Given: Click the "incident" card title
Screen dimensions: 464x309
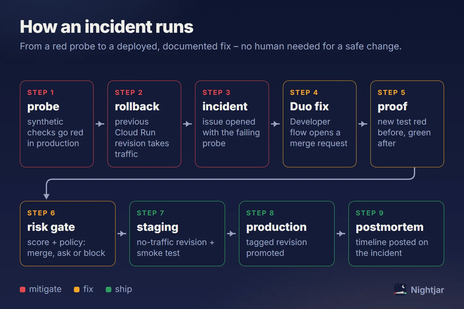Looking at the screenshot, I should (x=225, y=107).
